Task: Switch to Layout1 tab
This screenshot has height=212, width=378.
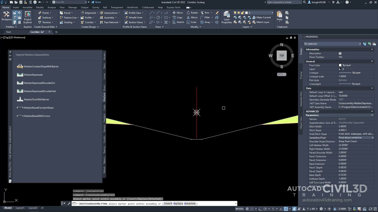Action: pos(20,208)
